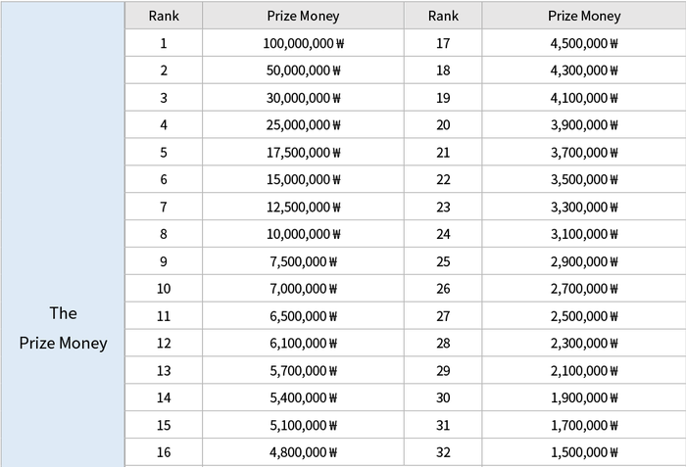Select the 4,500,000₩ prize cell
686x467 pixels.
585,43
